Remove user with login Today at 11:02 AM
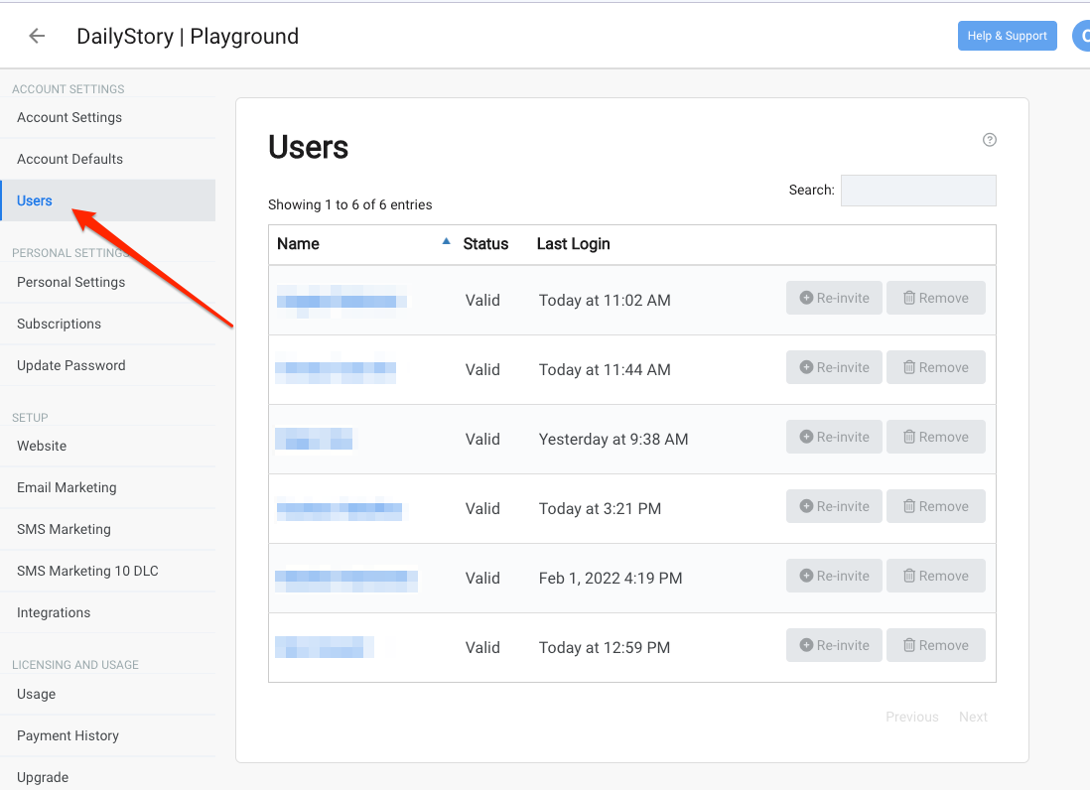 coord(936,298)
